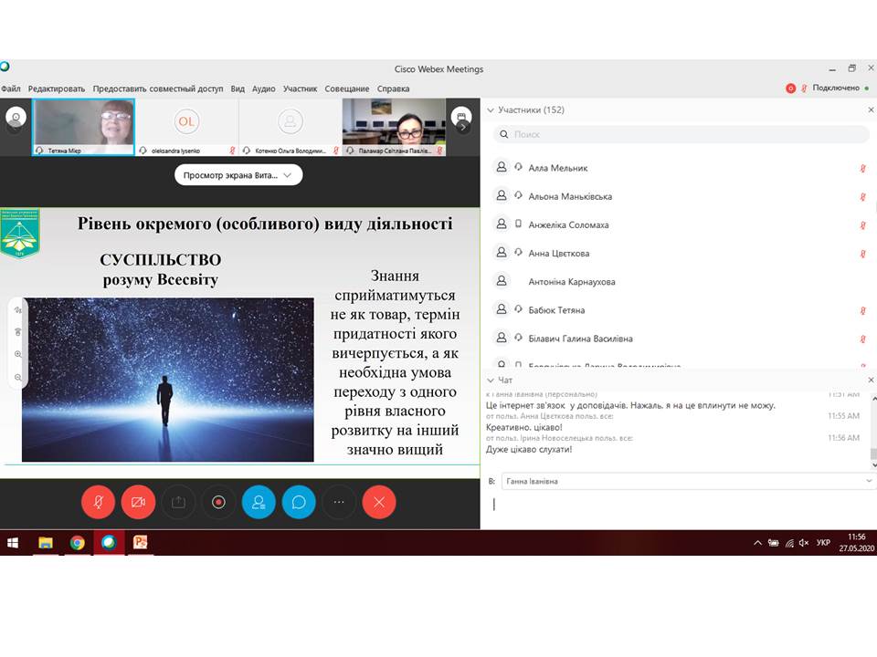The image size is (877, 657).
Task: Start recording with the record button
Action: pyautogui.click(x=218, y=502)
